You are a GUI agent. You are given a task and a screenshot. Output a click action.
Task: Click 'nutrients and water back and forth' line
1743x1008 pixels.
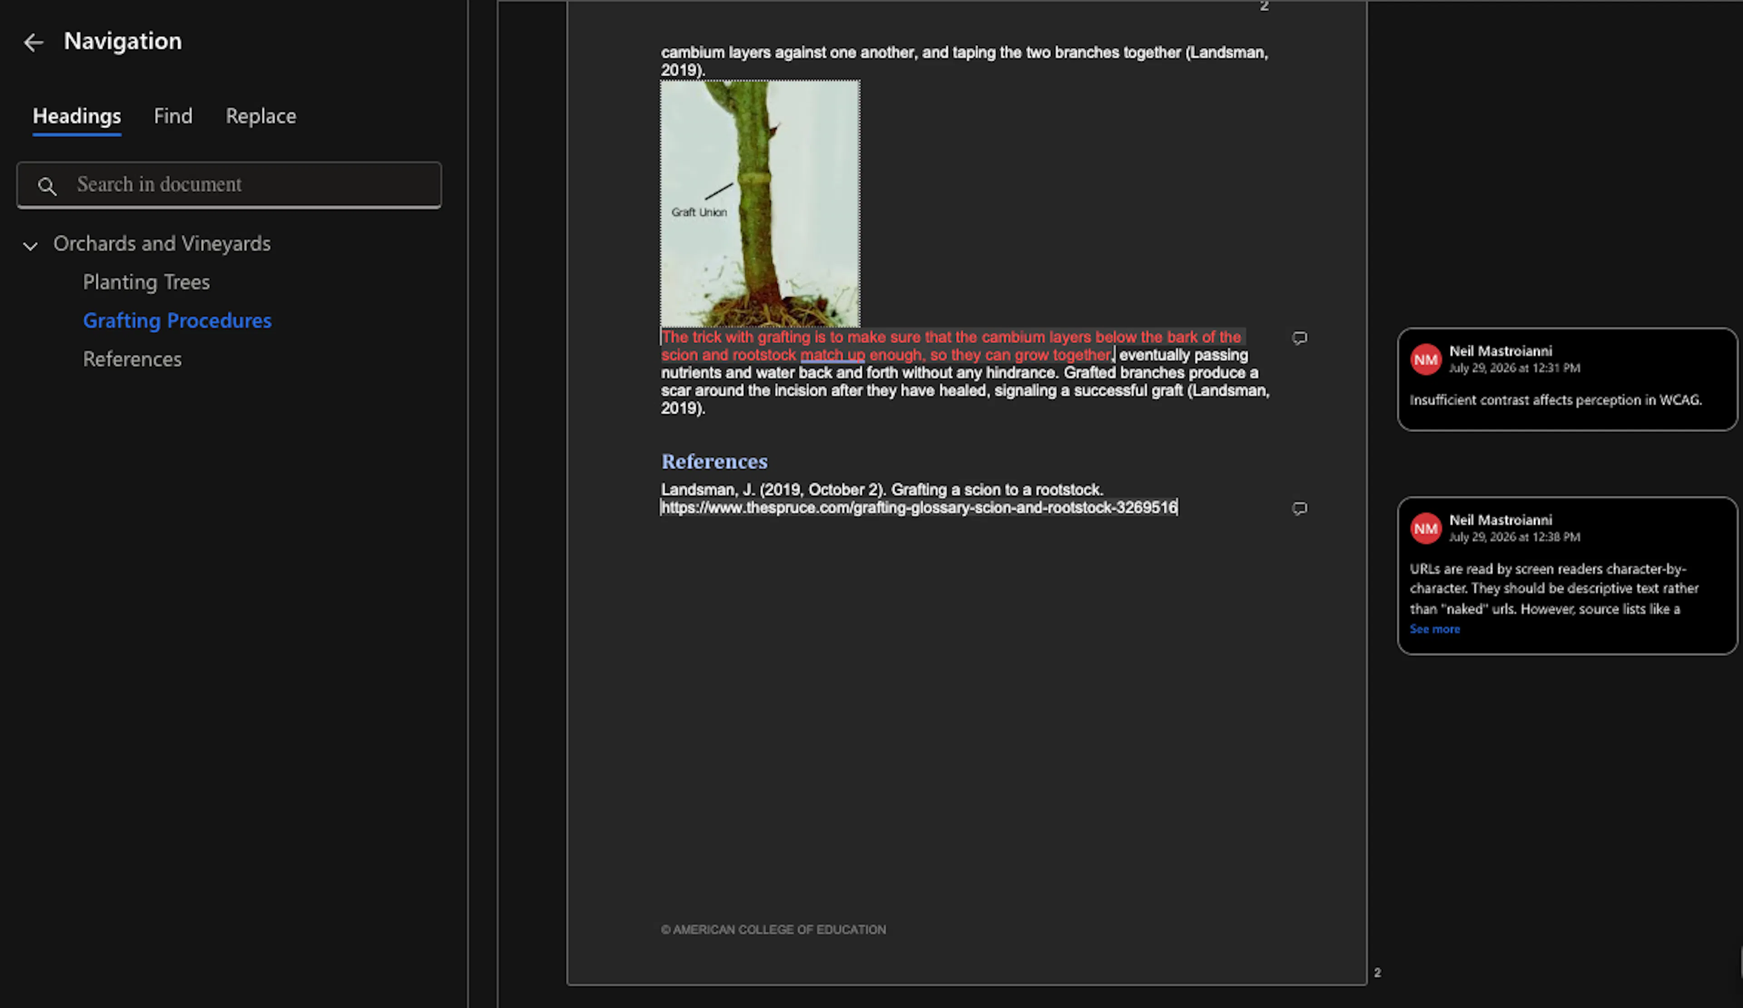[x=960, y=373]
